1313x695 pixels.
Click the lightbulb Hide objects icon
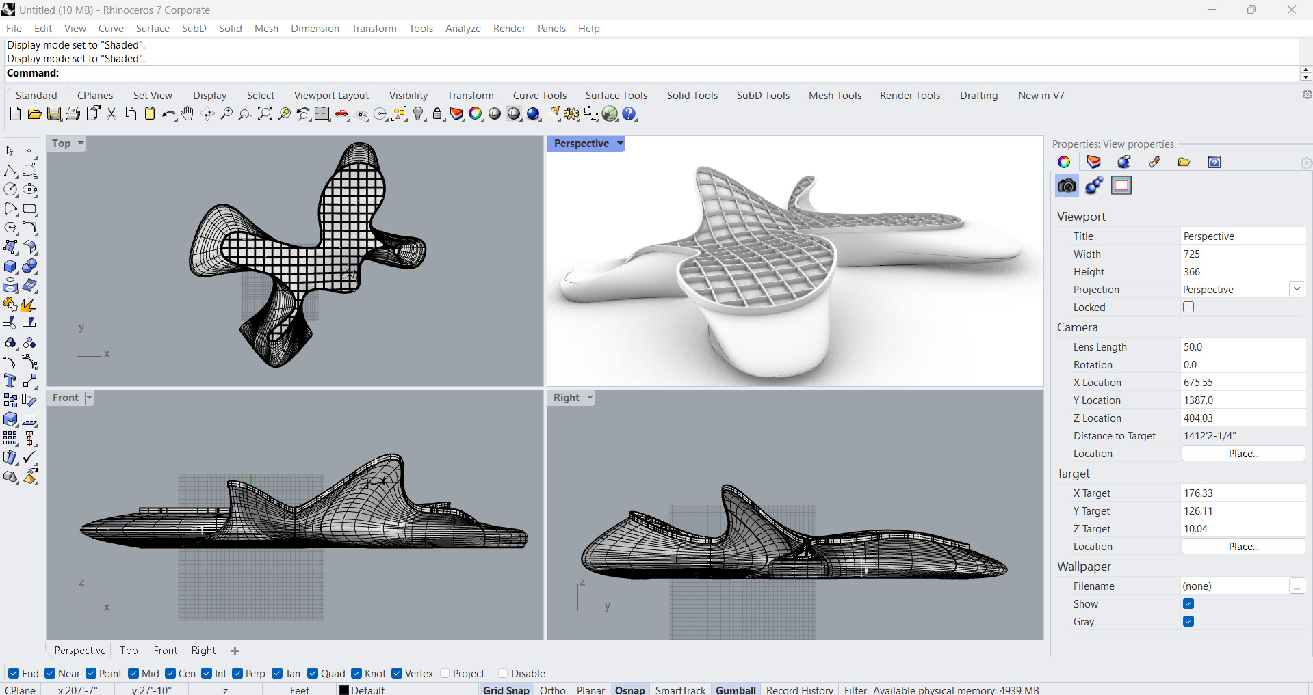coord(419,114)
